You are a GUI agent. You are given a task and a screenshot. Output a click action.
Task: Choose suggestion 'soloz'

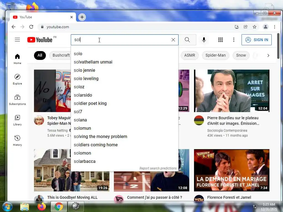click(125, 87)
